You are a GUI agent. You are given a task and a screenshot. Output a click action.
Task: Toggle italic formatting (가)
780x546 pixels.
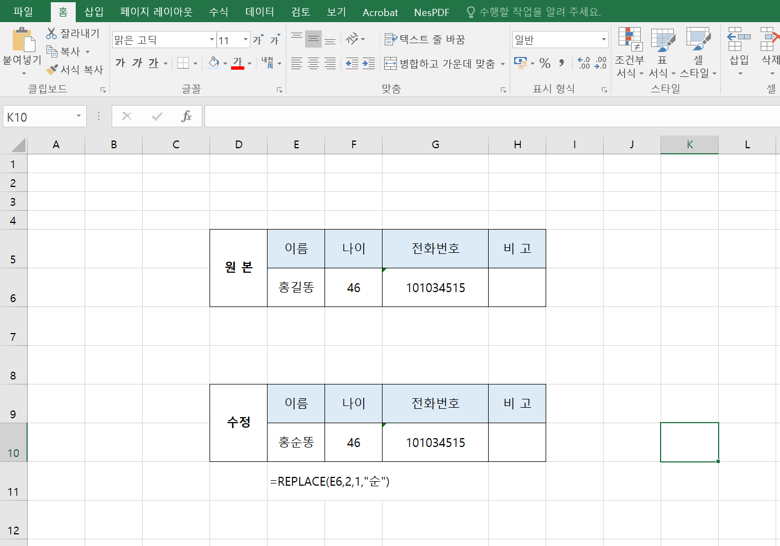[x=137, y=63]
